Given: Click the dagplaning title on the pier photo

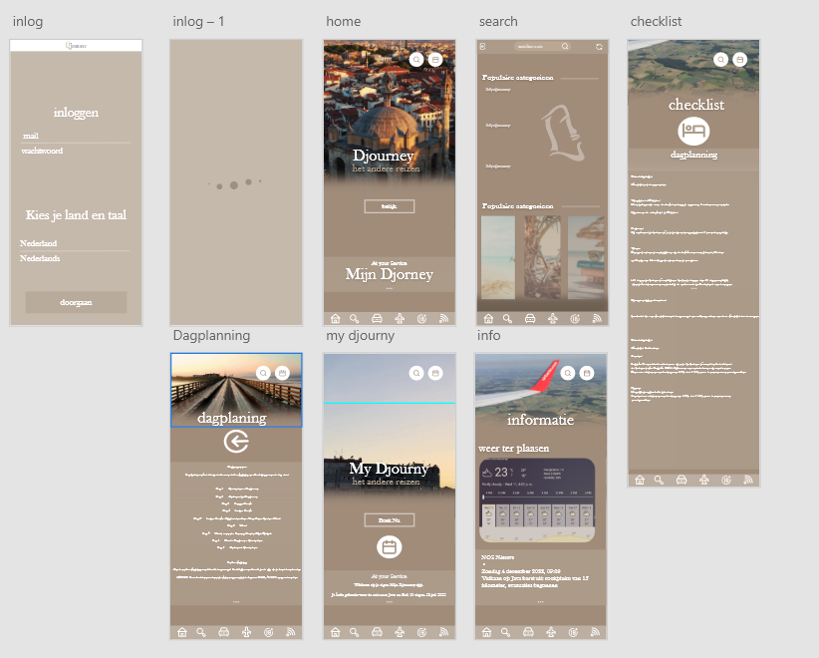Looking at the screenshot, I should (x=232, y=418).
